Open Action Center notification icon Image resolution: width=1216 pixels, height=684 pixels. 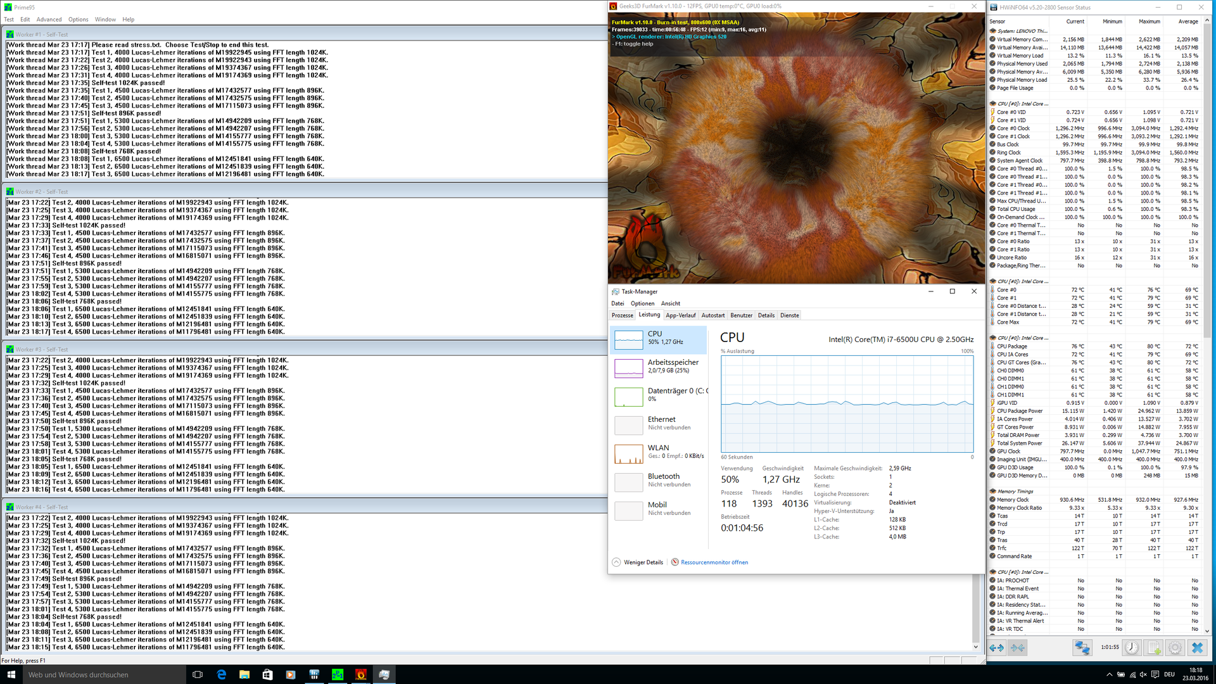coord(1155,674)
